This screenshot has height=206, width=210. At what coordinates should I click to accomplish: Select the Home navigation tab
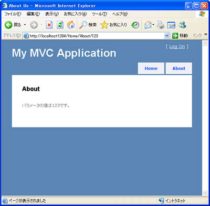[151, 68]
